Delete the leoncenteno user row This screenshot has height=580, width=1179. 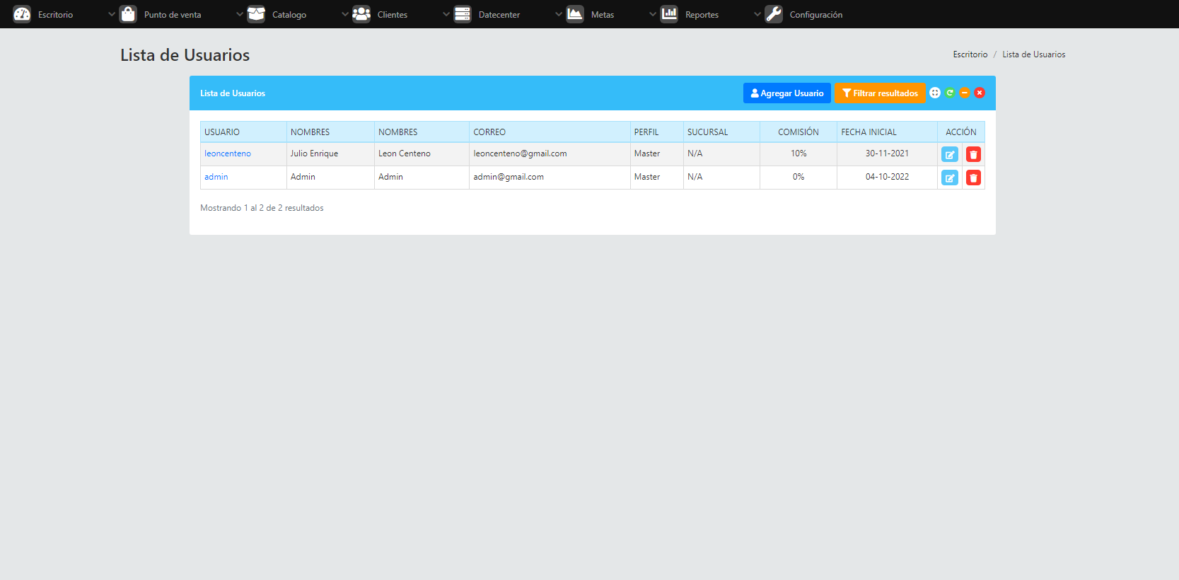click(973, 154)
